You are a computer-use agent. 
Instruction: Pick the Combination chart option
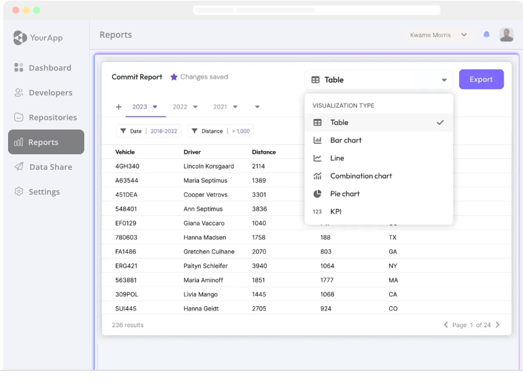361,176
